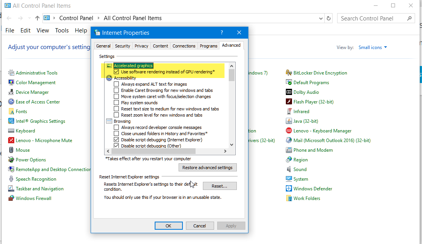The image size is (422, 244).
Task: Open the Intel Graphics Settings icon
Action: (11, 121)
